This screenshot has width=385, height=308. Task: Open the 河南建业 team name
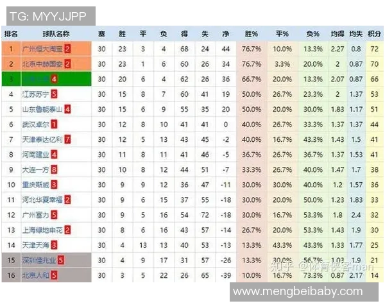point(37,155)
